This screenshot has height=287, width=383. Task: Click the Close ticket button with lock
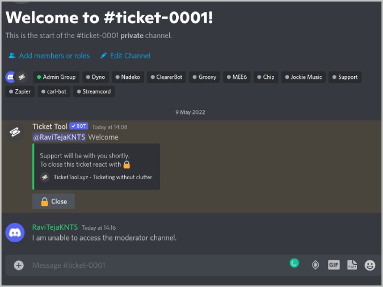(53, 201)
